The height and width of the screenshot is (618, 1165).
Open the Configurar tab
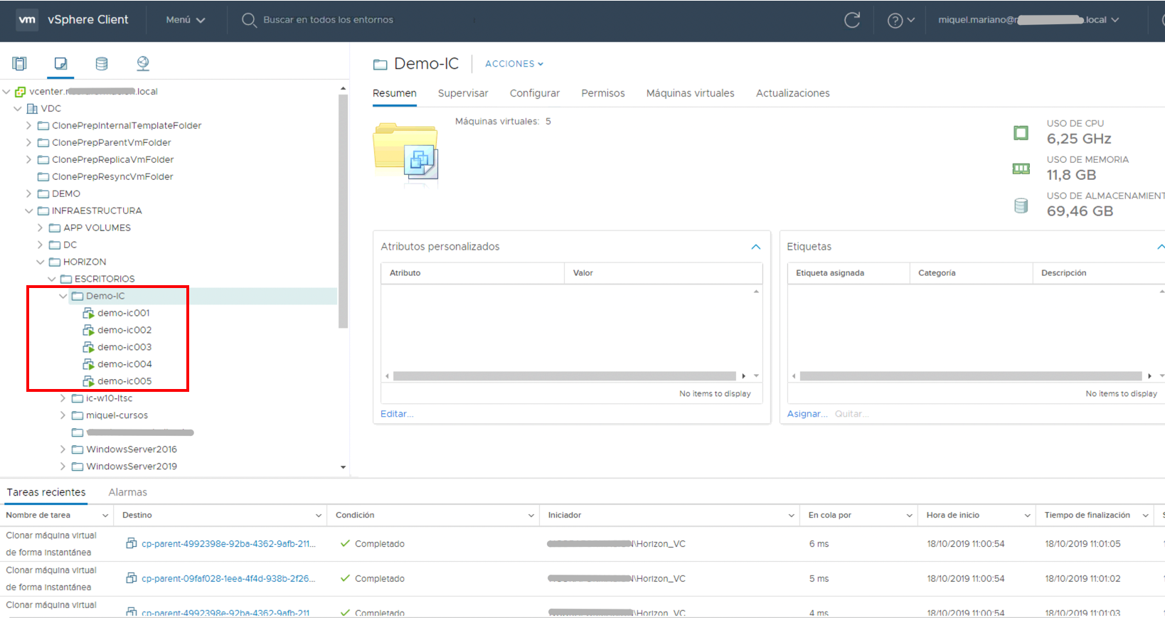click(535, 93)
